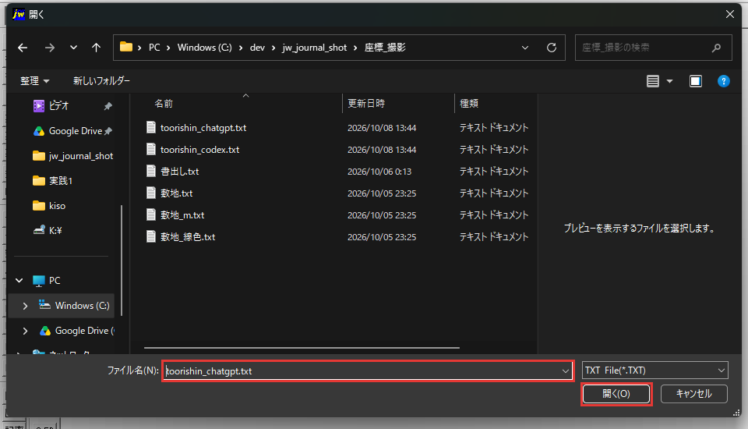Click dev breadcrumb segment
Screen dimensions: 748x429
click(257, 48)
